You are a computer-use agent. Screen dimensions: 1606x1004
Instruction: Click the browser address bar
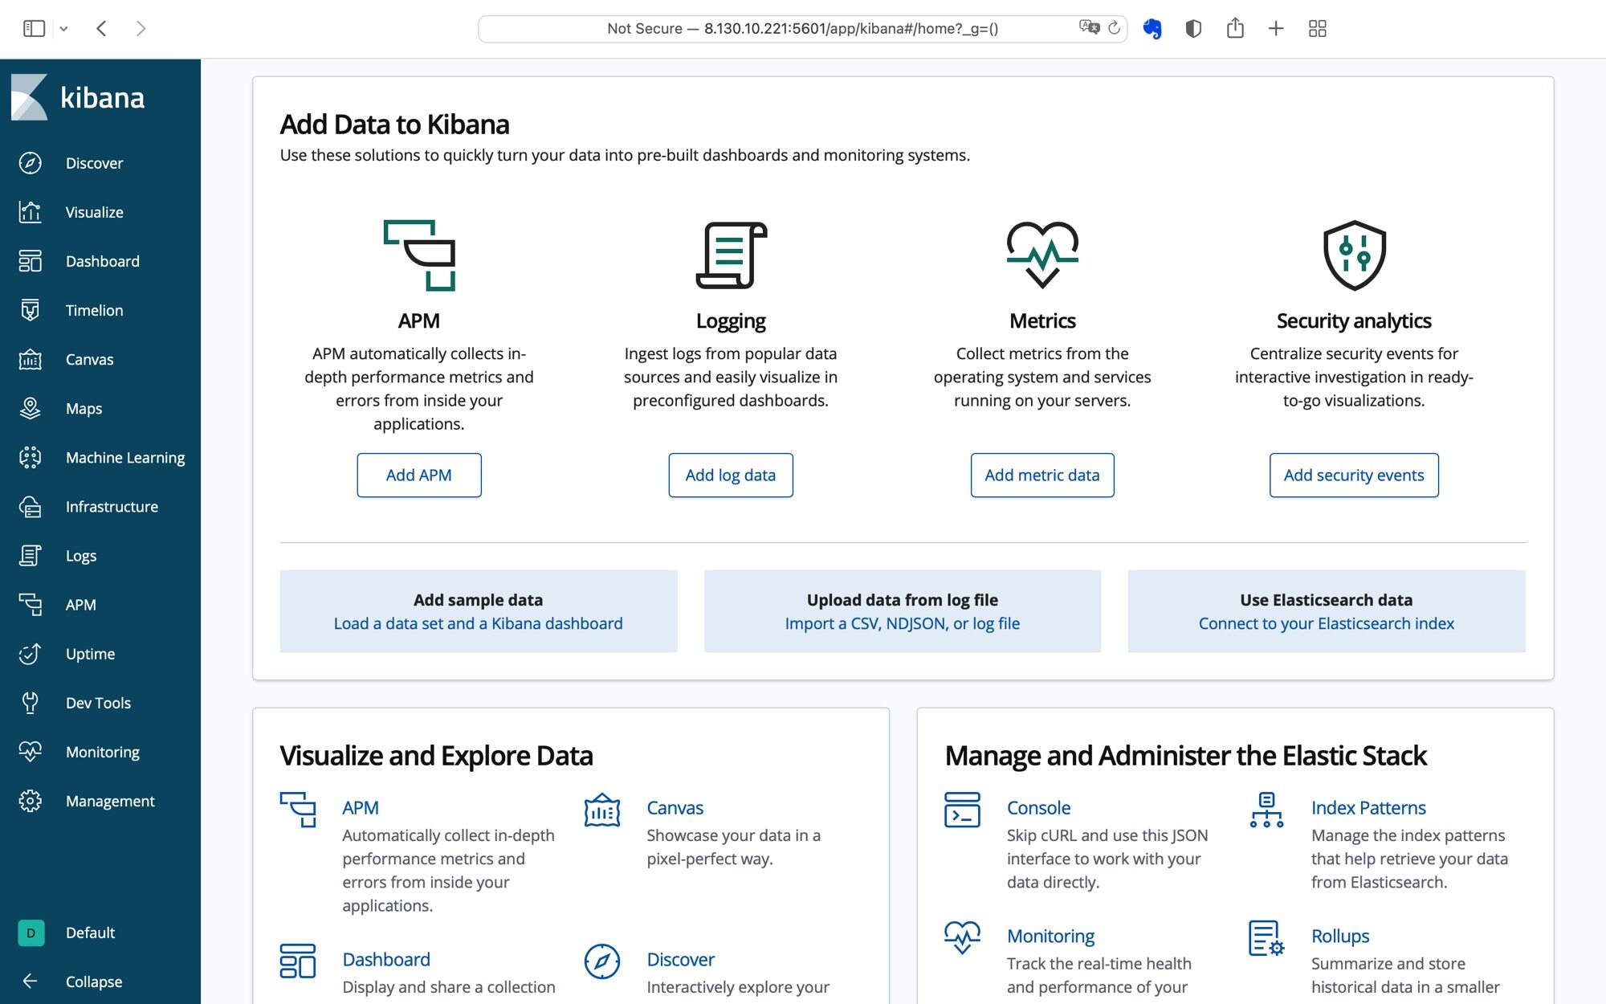pyautogui.click(x=803, y=28)
